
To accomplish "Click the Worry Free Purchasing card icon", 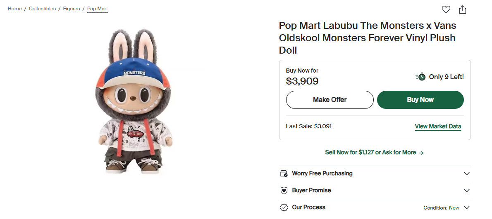I will point(284,174).
